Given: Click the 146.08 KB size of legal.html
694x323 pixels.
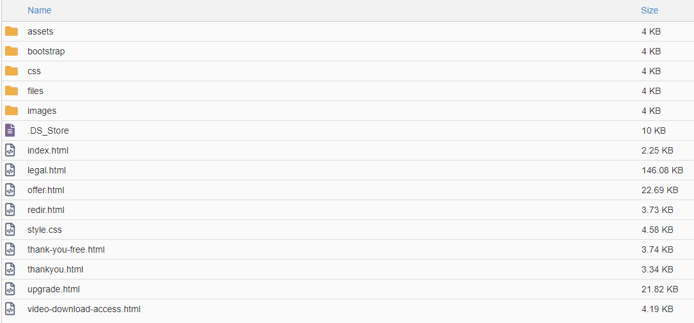Looking at the screenshot, I should (x=662, y=170).
